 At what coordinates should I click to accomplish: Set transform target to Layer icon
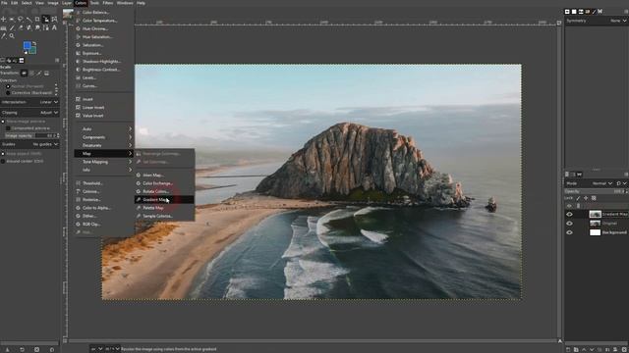24,74
